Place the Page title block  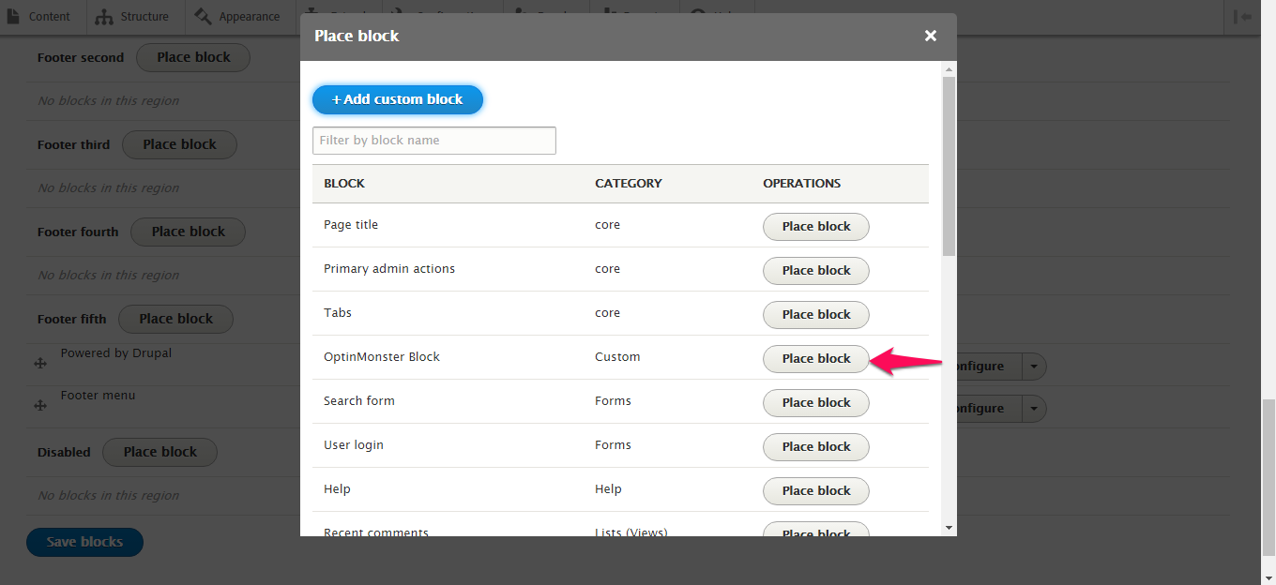point(816,226)
